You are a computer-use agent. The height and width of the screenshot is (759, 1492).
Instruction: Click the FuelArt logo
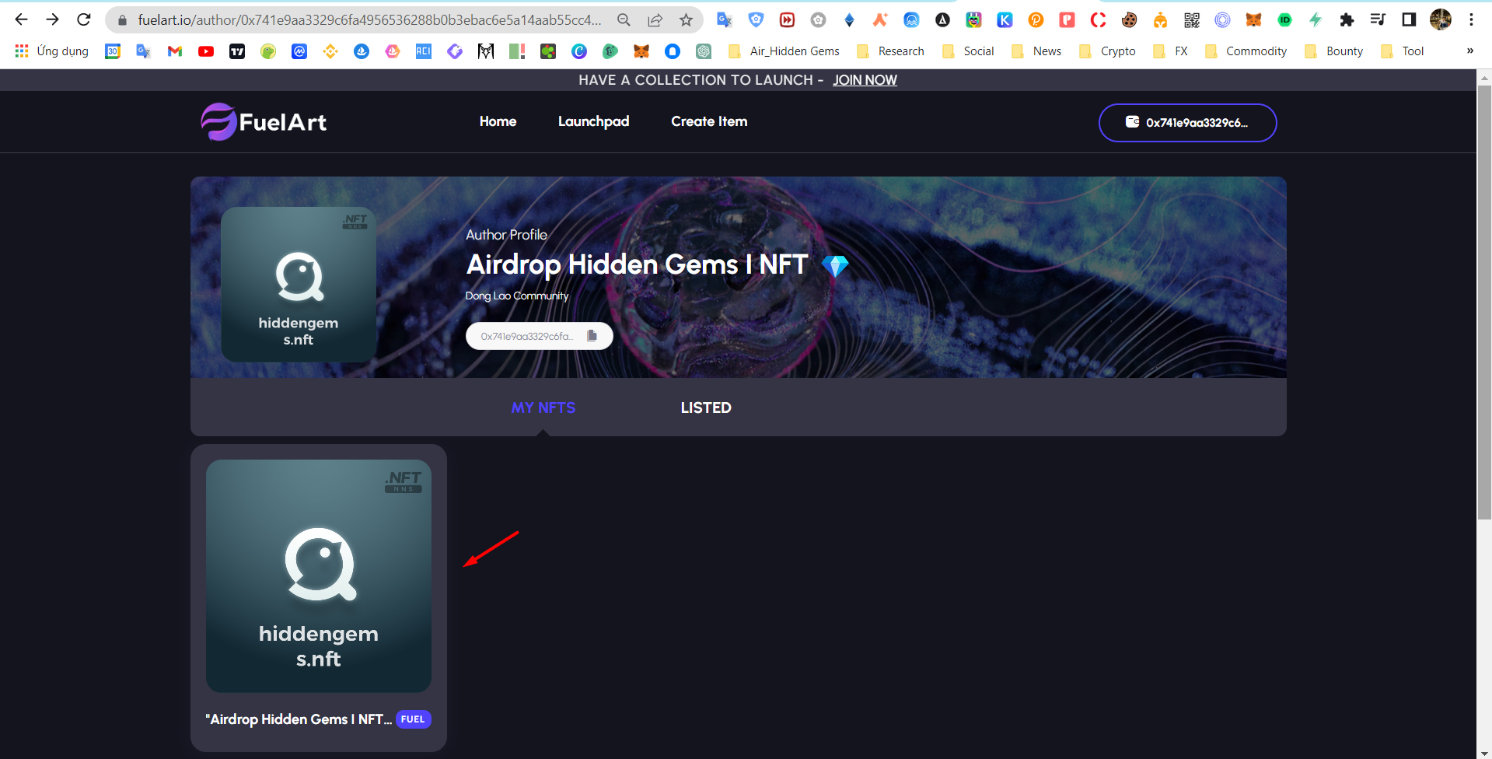(x=264, y=122)
